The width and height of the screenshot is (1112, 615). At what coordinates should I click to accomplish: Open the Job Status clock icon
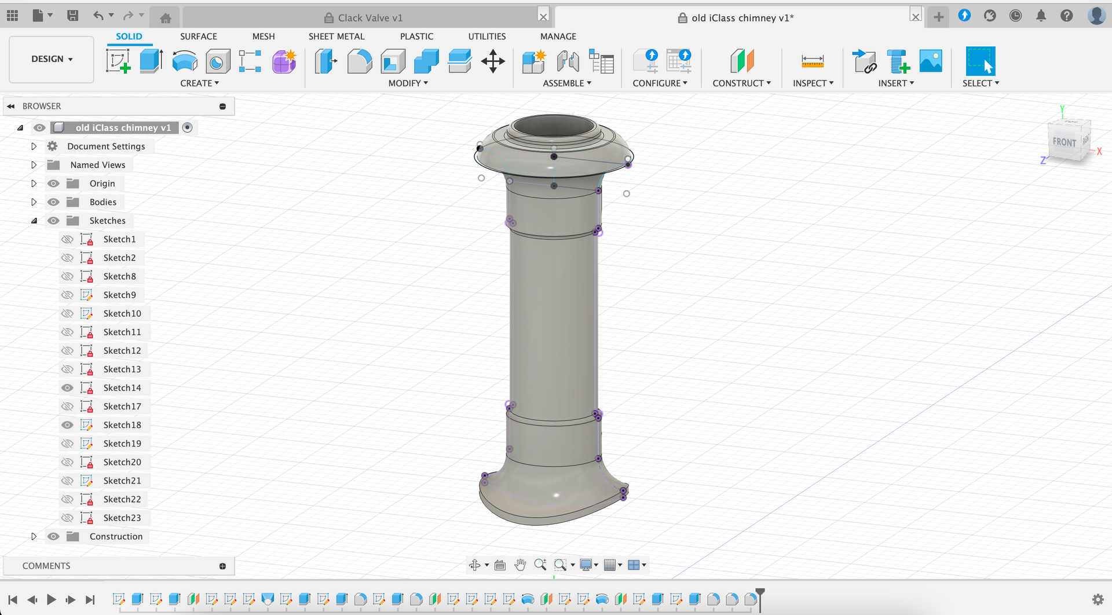[x=1015, y=16]
